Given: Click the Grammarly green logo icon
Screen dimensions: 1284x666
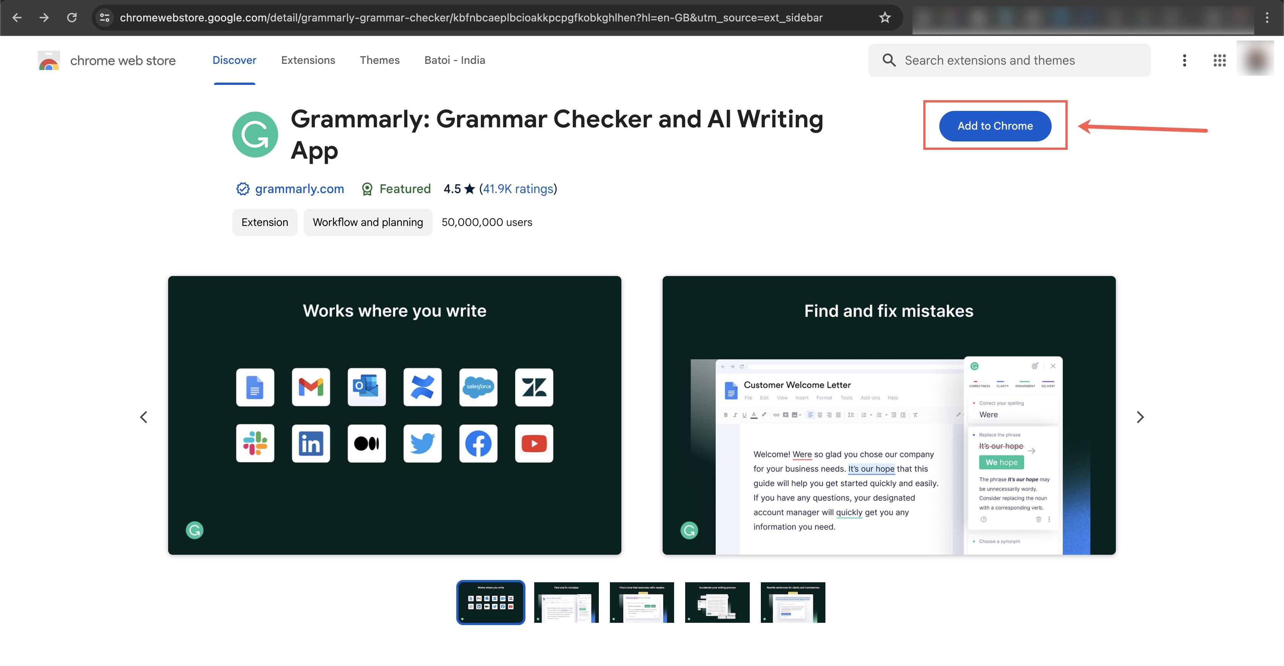Looking at the screenshot, I should [255, 135].
